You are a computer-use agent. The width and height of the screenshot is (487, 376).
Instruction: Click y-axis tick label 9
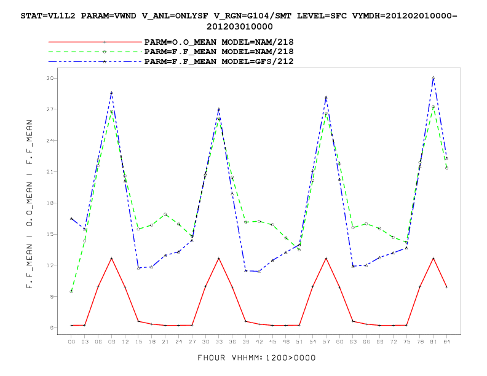52,297
